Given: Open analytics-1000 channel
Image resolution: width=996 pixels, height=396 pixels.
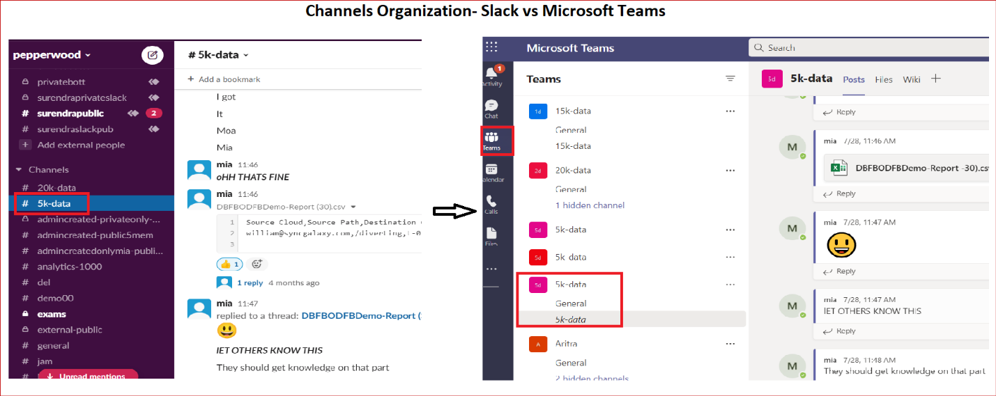Looking at the screenshot, I should tap(70, 267).
